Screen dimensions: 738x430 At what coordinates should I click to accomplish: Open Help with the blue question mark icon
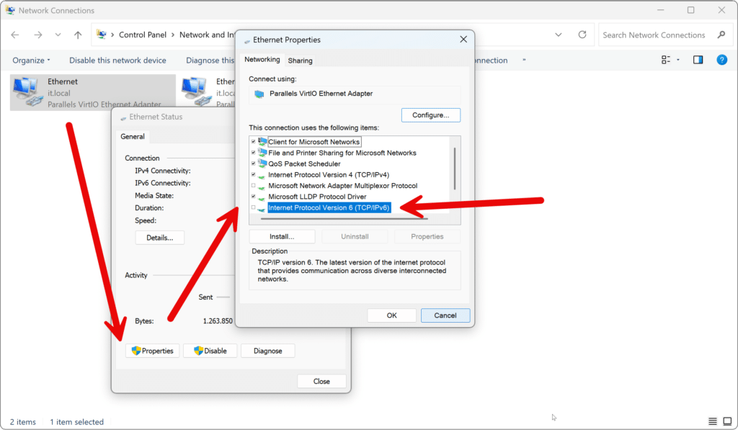click(722, 60)
